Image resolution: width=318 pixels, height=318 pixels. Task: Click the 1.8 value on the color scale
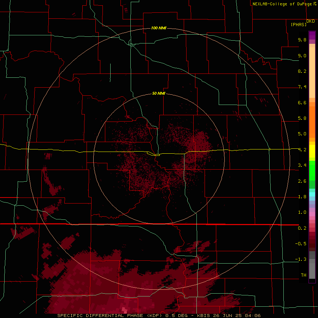coord(302,197)
